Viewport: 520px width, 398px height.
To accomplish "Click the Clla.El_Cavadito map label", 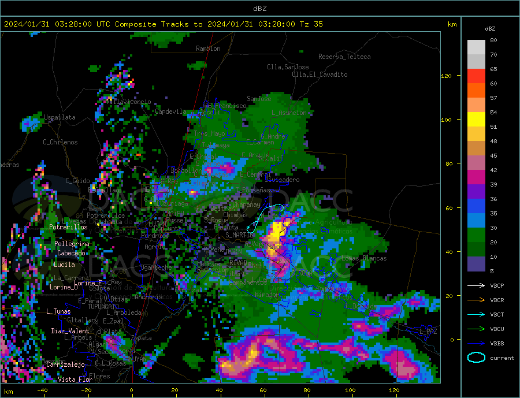I will coord(320,75).
